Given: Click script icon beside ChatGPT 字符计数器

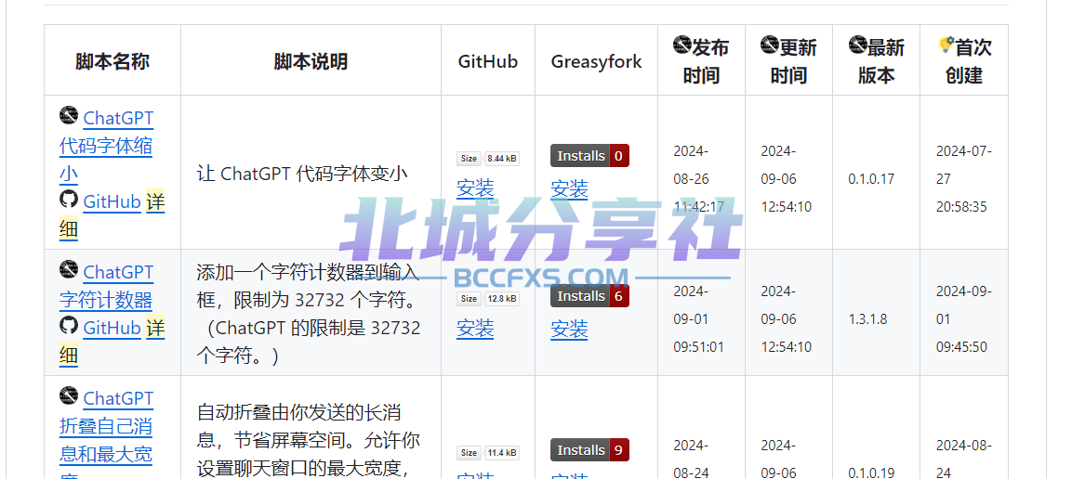Looking at the screenshot, I should 69,269.
